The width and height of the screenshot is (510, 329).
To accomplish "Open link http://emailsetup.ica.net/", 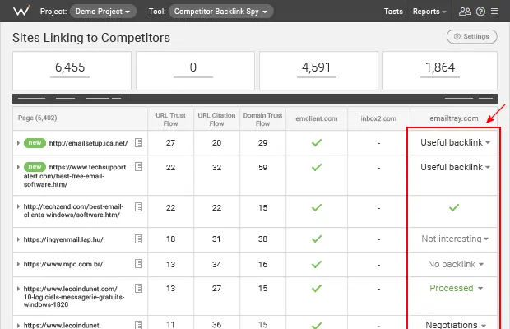I will coord(88,143).
